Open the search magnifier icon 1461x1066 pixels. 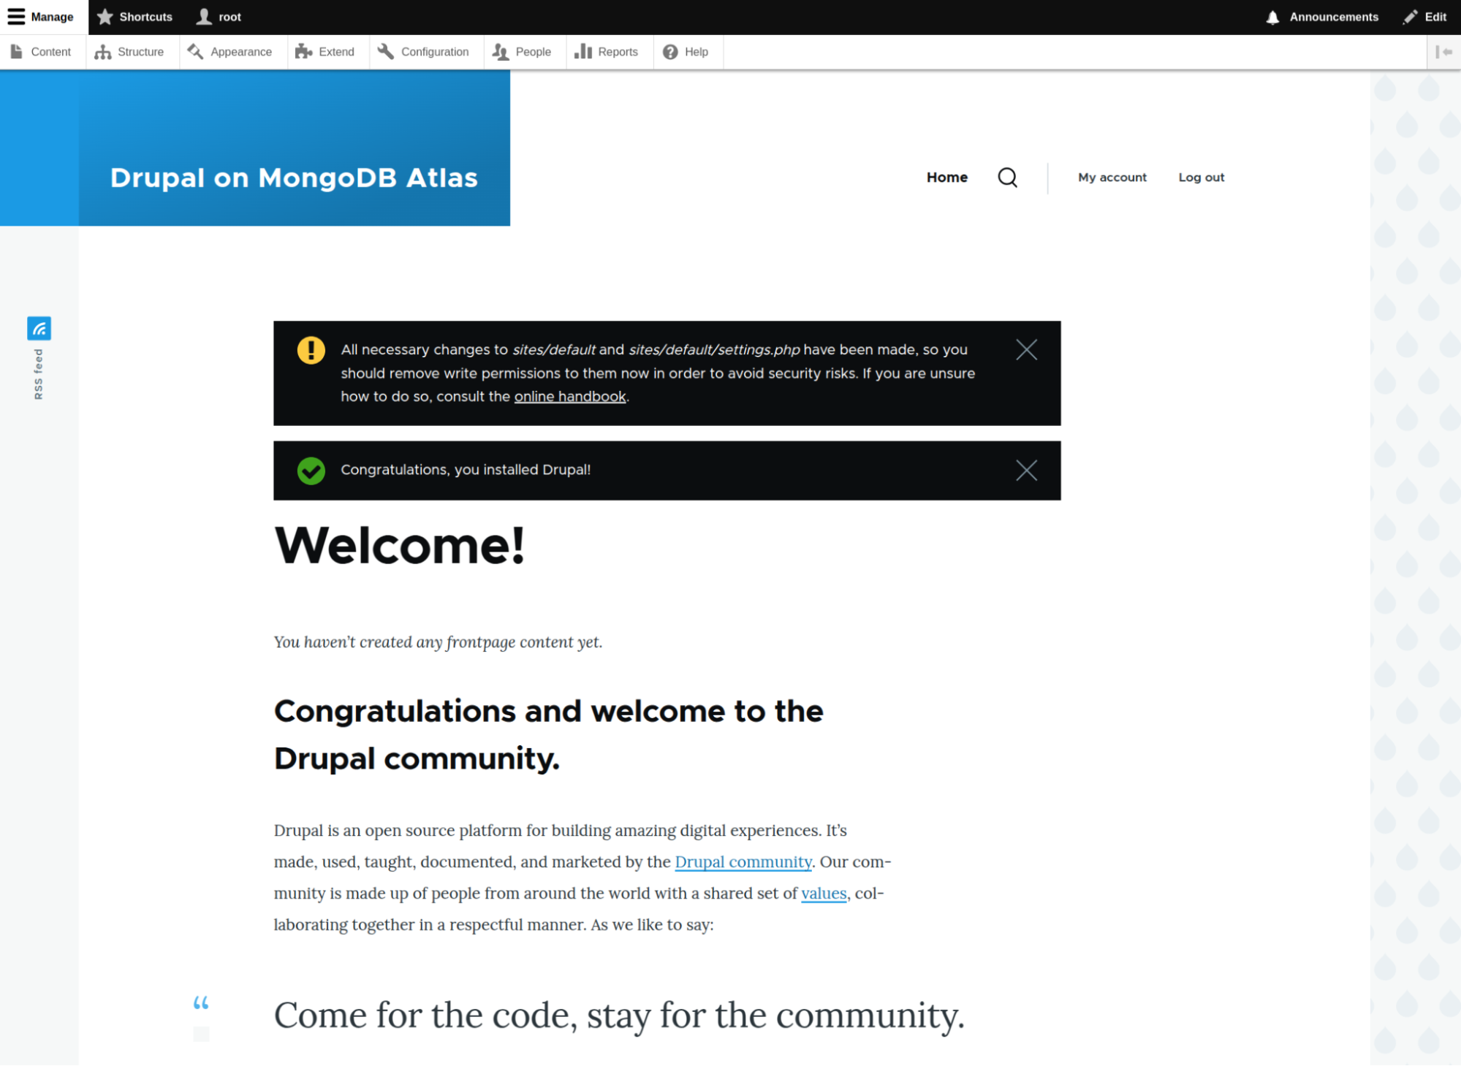click(x=1007, y=178)
